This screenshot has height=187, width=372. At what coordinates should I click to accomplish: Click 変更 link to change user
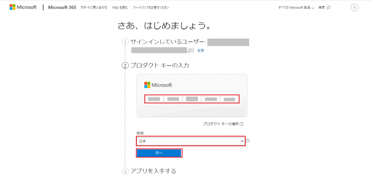(201, 51)
